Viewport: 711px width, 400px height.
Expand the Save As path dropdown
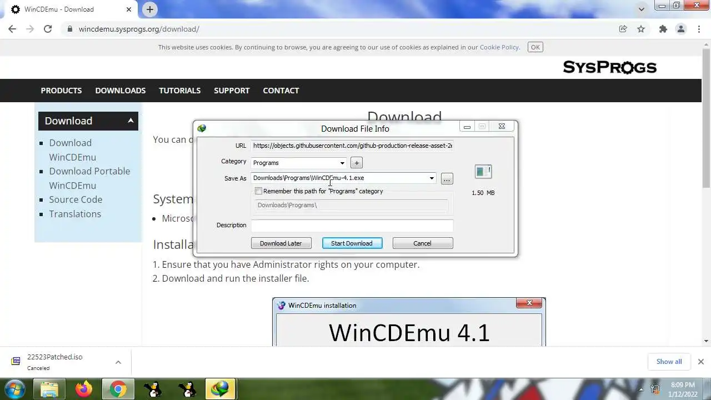point(432,178)
